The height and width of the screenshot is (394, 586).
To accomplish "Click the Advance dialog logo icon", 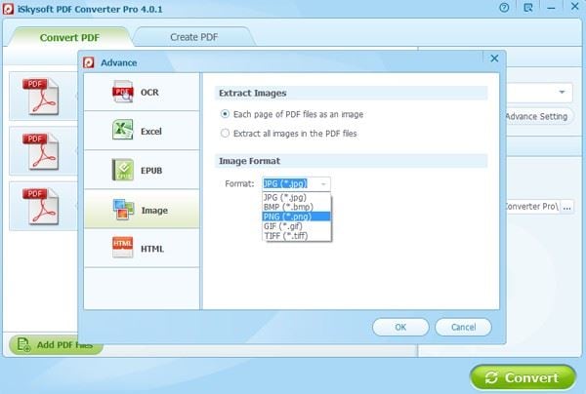I will 89,62.
